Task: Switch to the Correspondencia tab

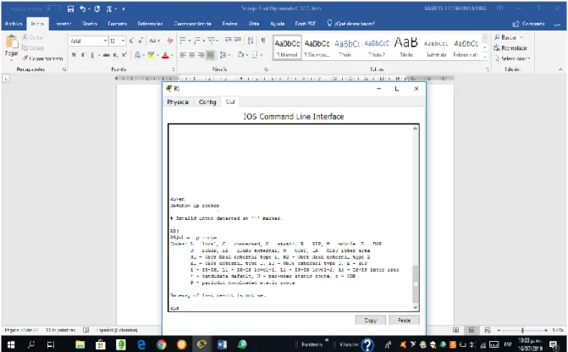Action: (192, 24)
